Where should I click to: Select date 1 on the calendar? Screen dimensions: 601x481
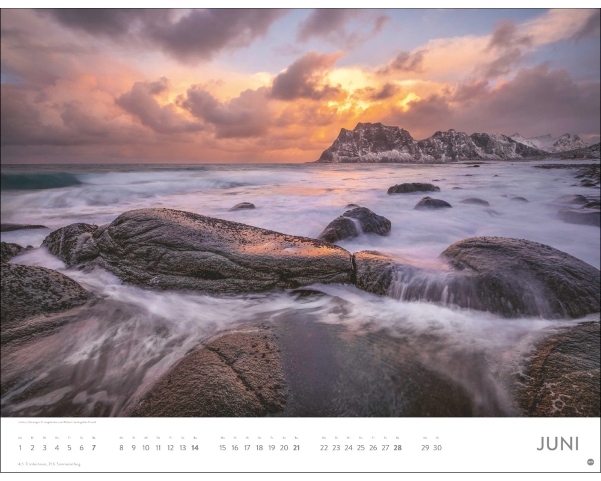click(x=20, y=448)
